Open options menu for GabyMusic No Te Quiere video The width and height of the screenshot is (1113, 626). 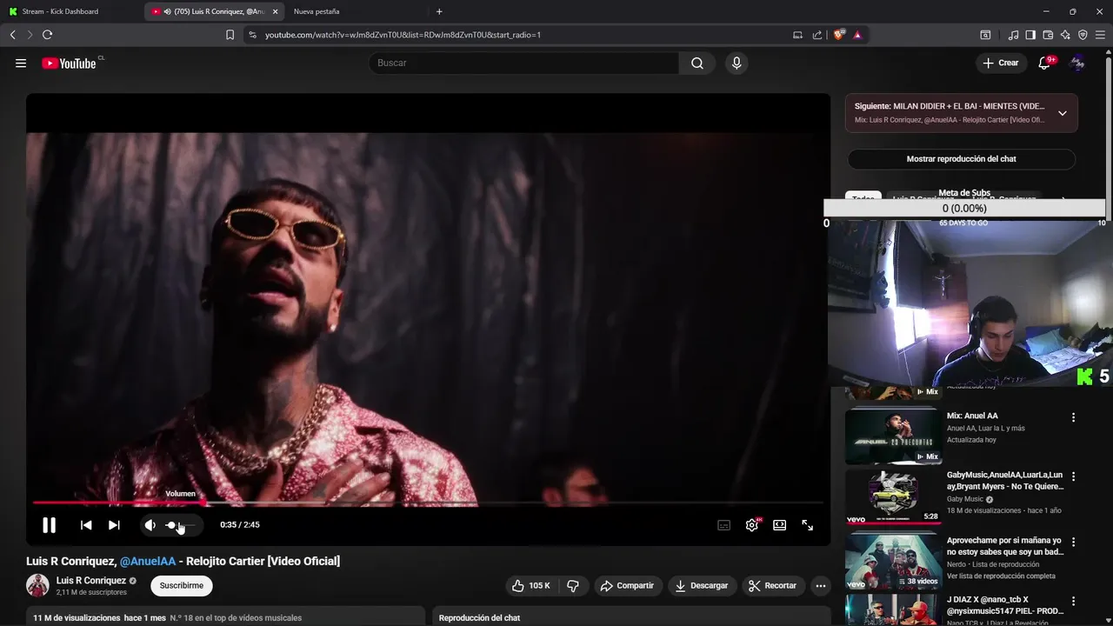(1073, 476)
